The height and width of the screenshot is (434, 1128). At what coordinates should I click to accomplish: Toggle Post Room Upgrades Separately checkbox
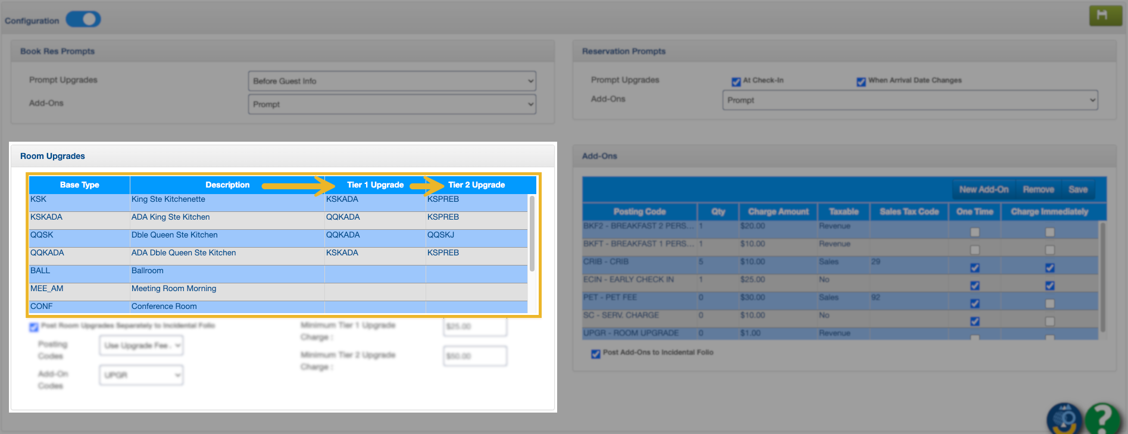pos(34,327)
